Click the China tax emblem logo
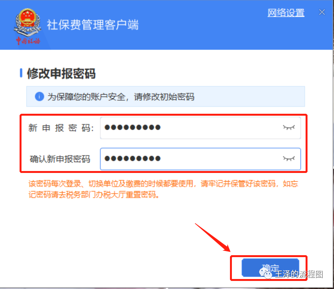 27,22
